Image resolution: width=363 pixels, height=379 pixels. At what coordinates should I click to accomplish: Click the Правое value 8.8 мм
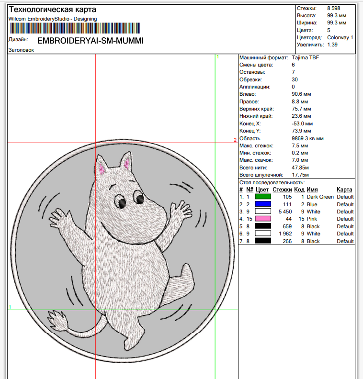coord(300,101)
